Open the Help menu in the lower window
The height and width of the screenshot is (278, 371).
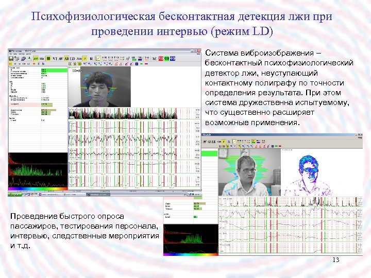coord(360,137)
